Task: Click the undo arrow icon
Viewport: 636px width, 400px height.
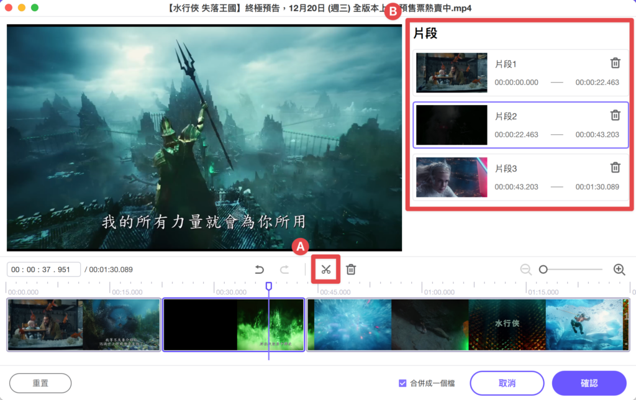Action: 260,270
